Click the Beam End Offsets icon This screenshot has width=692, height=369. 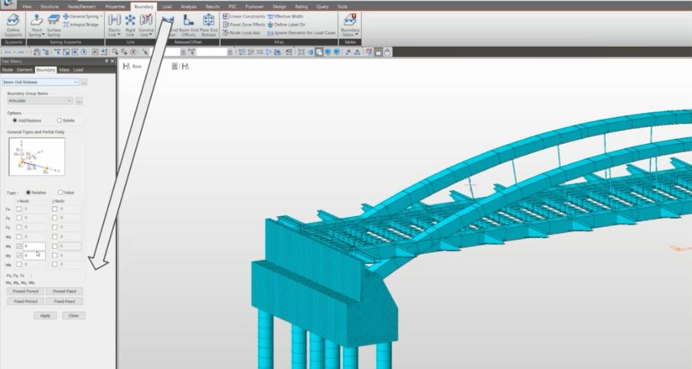pos(188,20)
